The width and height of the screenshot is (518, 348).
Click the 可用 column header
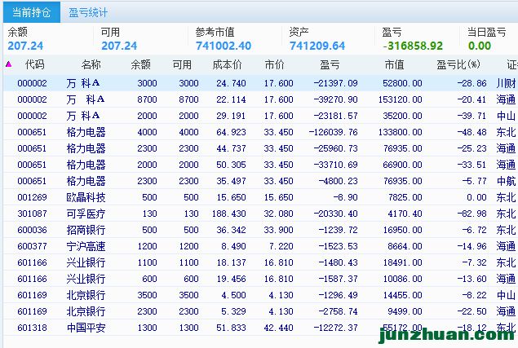pyautogui.click(x=182, y=64)
